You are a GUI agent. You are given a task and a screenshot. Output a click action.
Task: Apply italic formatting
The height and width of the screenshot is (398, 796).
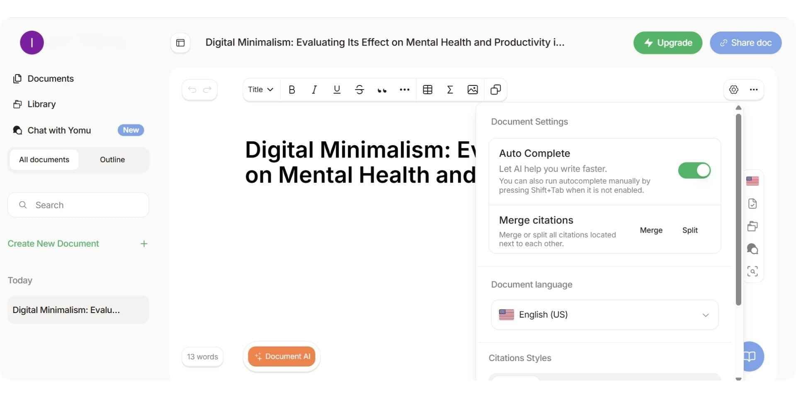[x=314, y=90]
